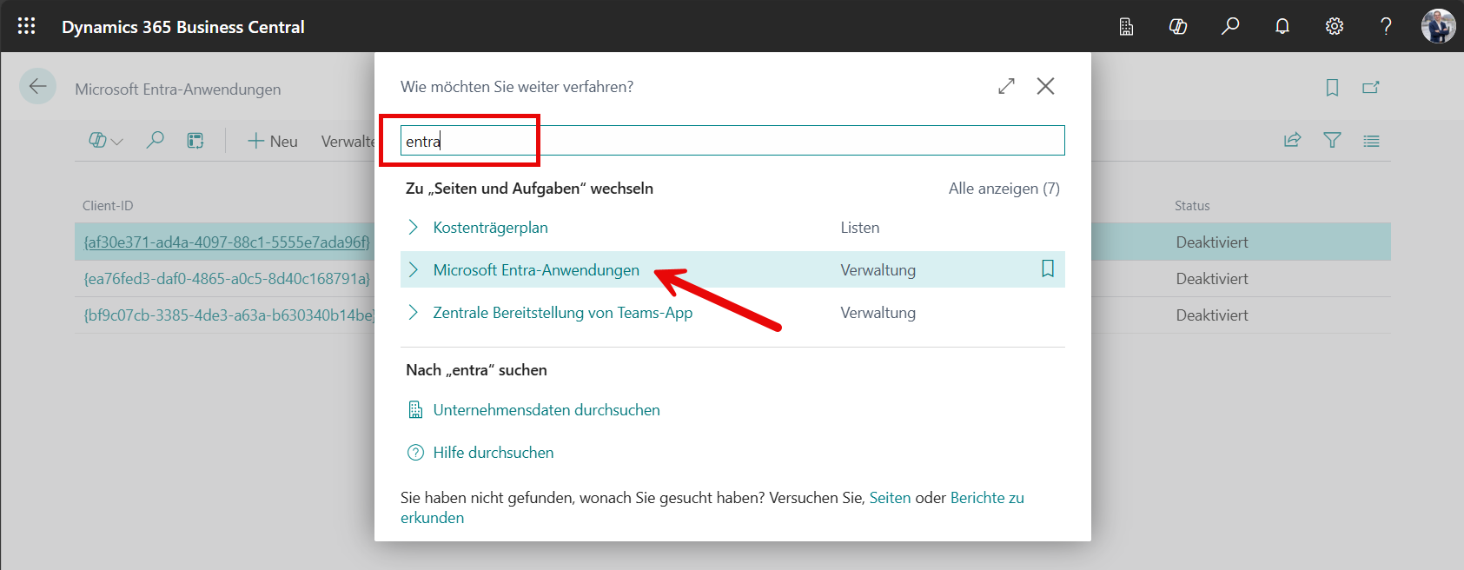
Task: Sort by the Client-ID column header
Action: 108,206
